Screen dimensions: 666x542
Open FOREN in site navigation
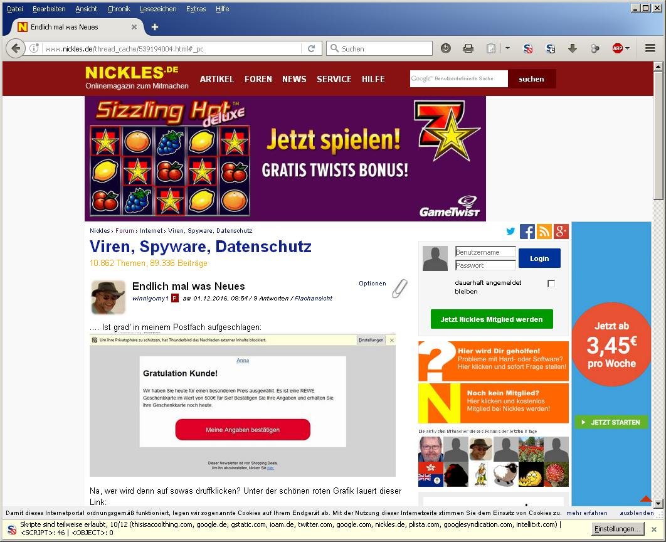(258, 79)
